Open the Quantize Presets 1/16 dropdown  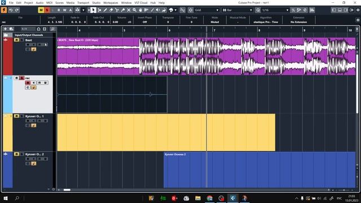[275, 10]
